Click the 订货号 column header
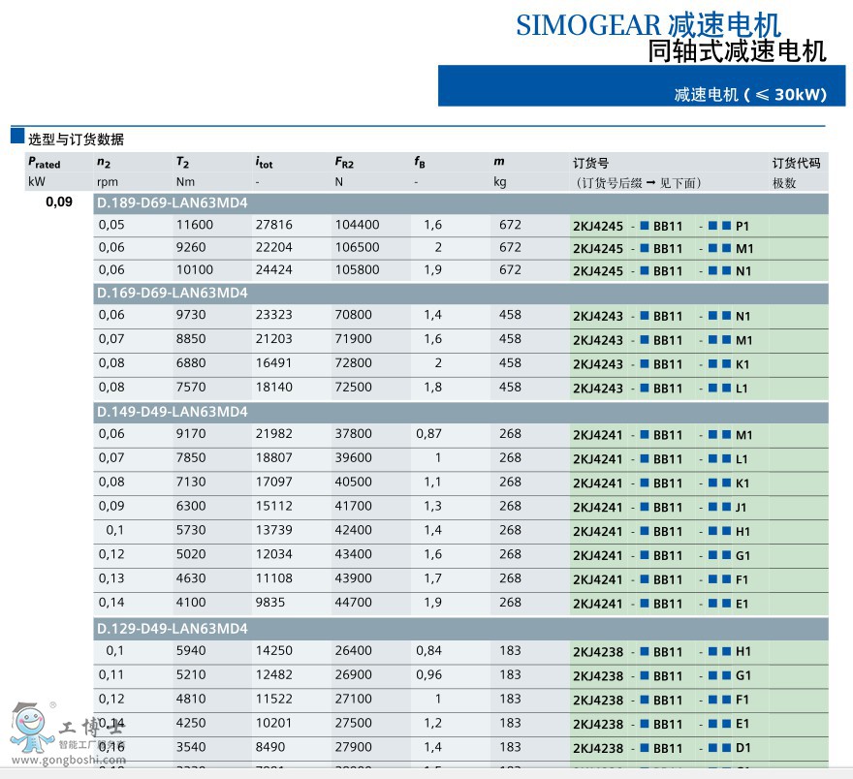853x779 pixels. (590, 163)
